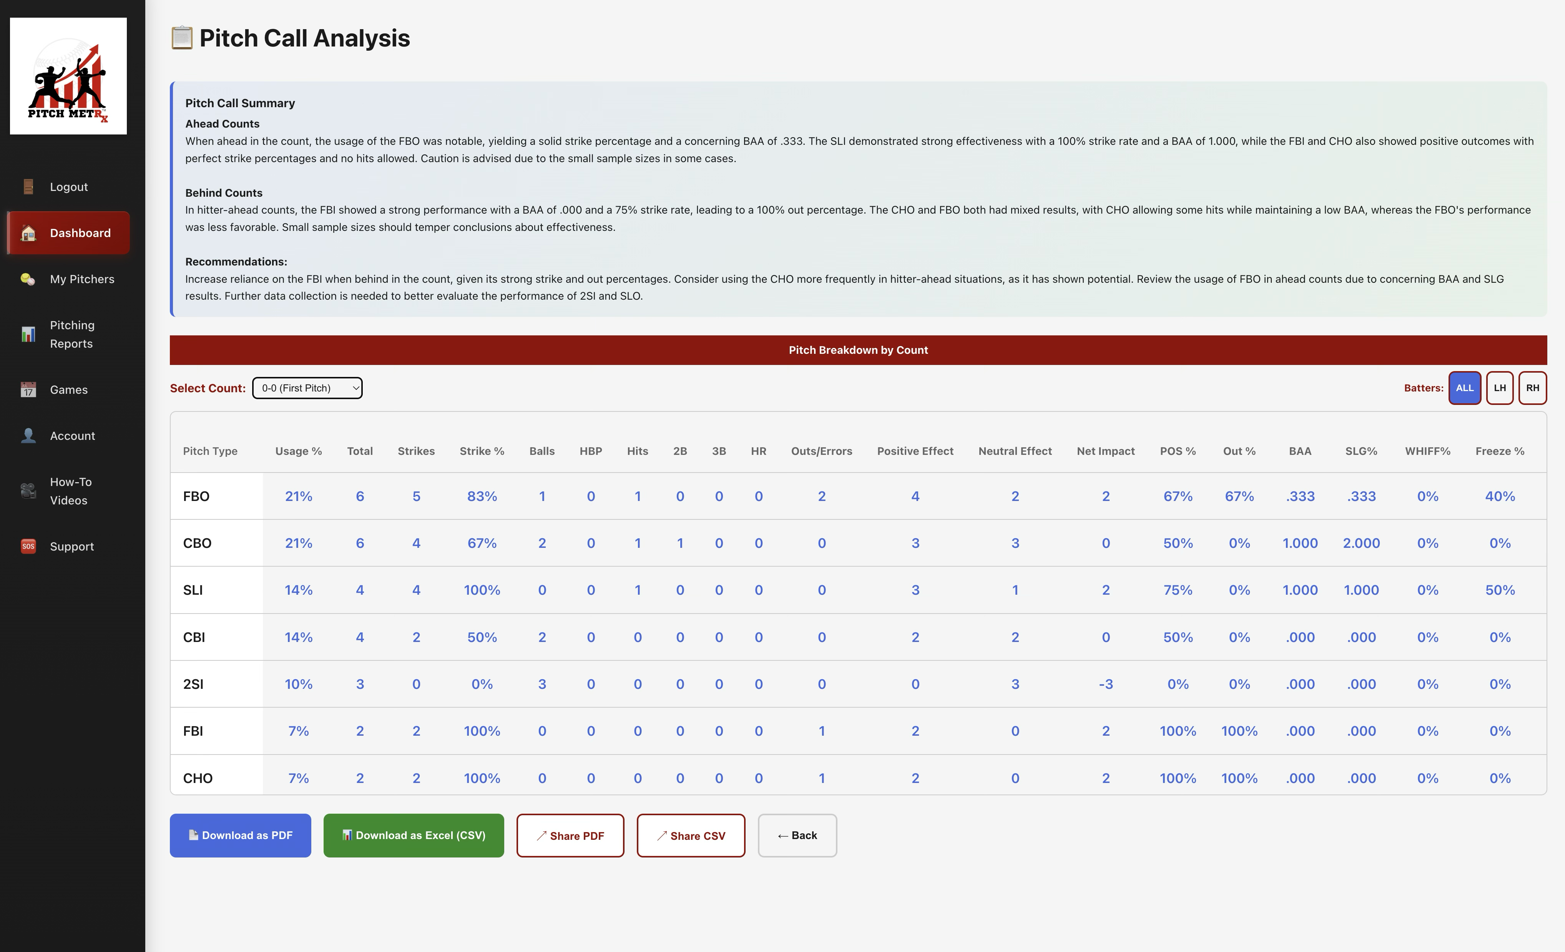
Task: Open Pitching Reports via the bar chart icon
Action: tap(28, 333)
